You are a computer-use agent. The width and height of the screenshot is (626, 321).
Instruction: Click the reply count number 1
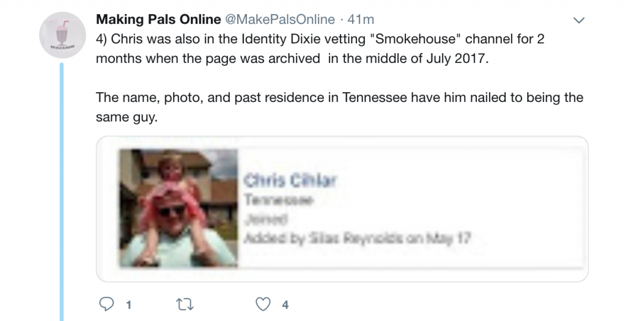[128, 305]
